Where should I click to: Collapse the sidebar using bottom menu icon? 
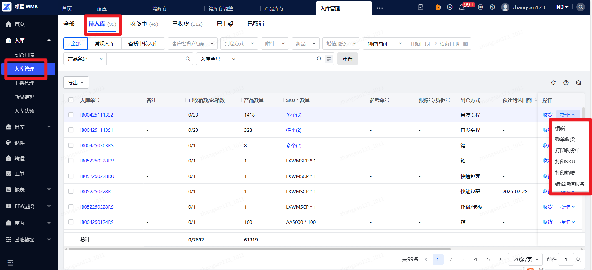(x=10, y=263)
